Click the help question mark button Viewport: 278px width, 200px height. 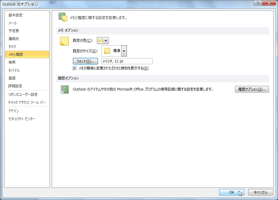[x=258, y=3]
